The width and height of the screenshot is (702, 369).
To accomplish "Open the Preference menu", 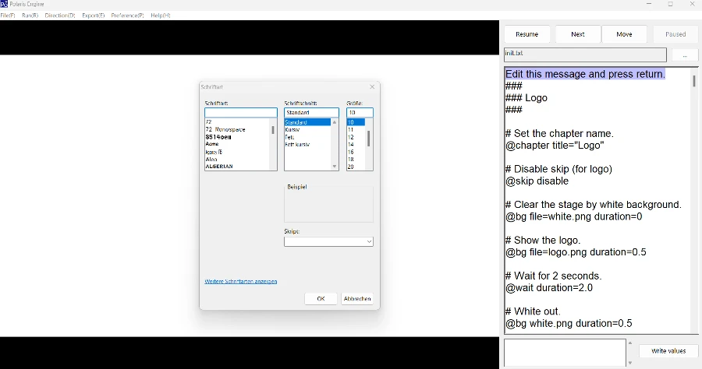I will (x=127, y=16).
